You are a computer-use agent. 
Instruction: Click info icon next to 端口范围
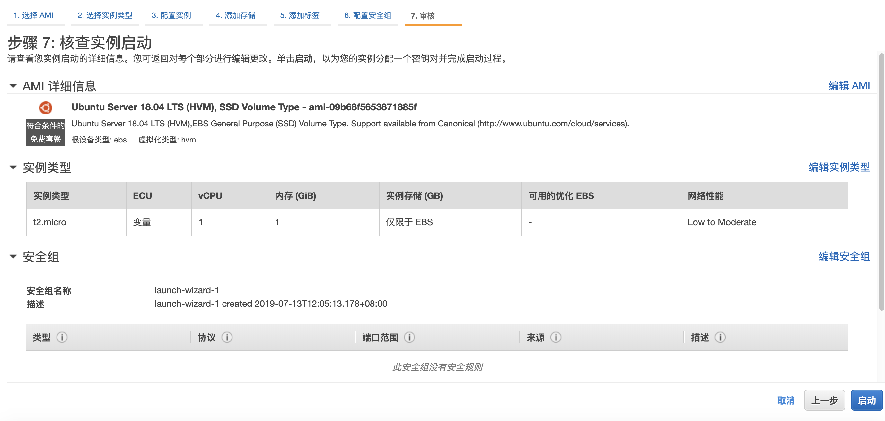pyautogui.click(x=409, y=337)
